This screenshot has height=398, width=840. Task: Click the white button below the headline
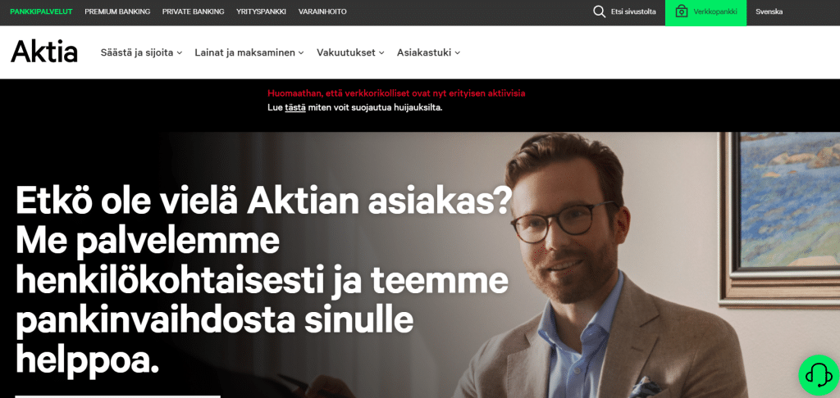(x=117, y=396)
